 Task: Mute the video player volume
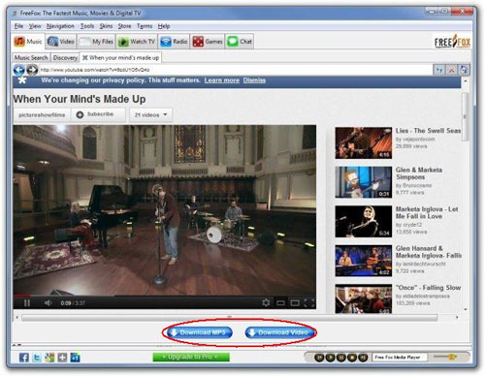tap(48, 303)
